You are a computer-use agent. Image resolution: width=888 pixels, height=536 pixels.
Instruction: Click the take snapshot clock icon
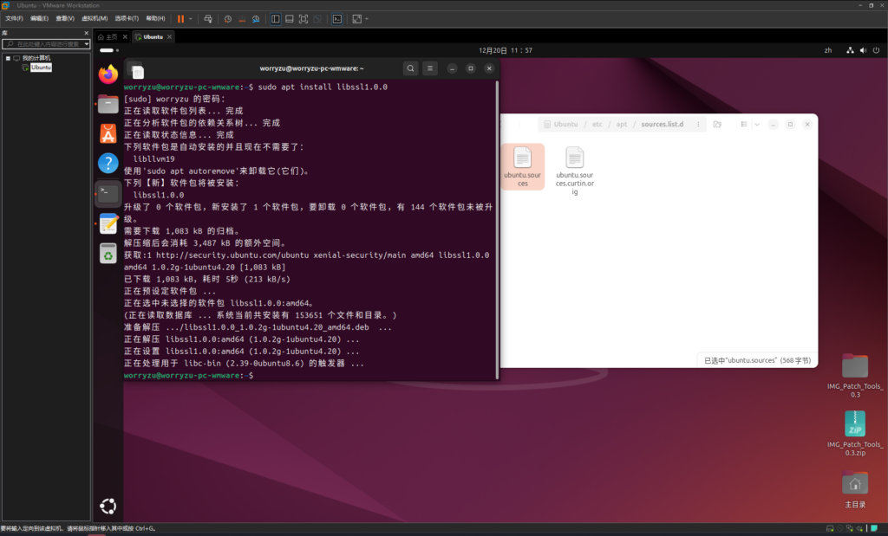(228, 18)
